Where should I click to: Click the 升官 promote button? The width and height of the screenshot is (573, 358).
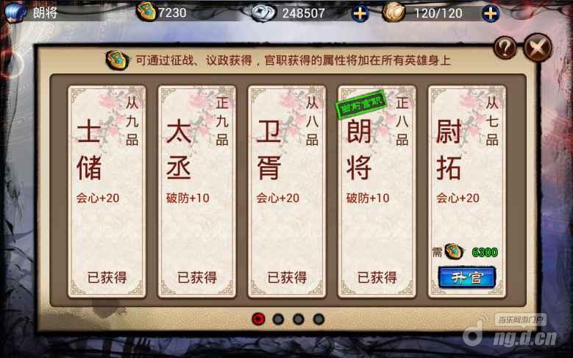(x=467, y=278)
